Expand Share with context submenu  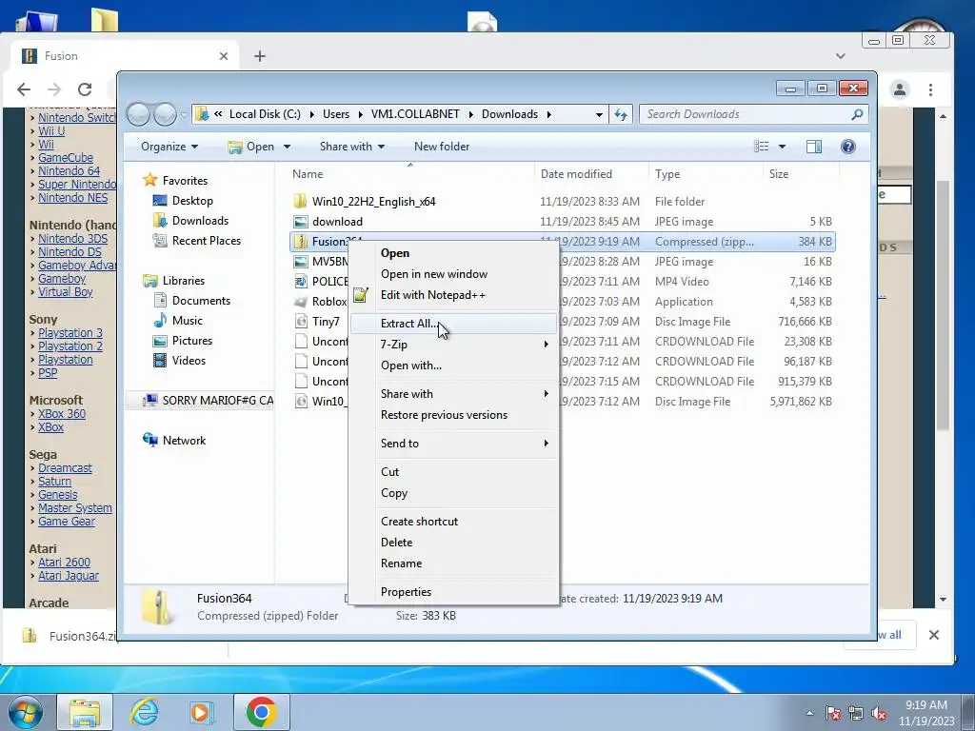454,393
